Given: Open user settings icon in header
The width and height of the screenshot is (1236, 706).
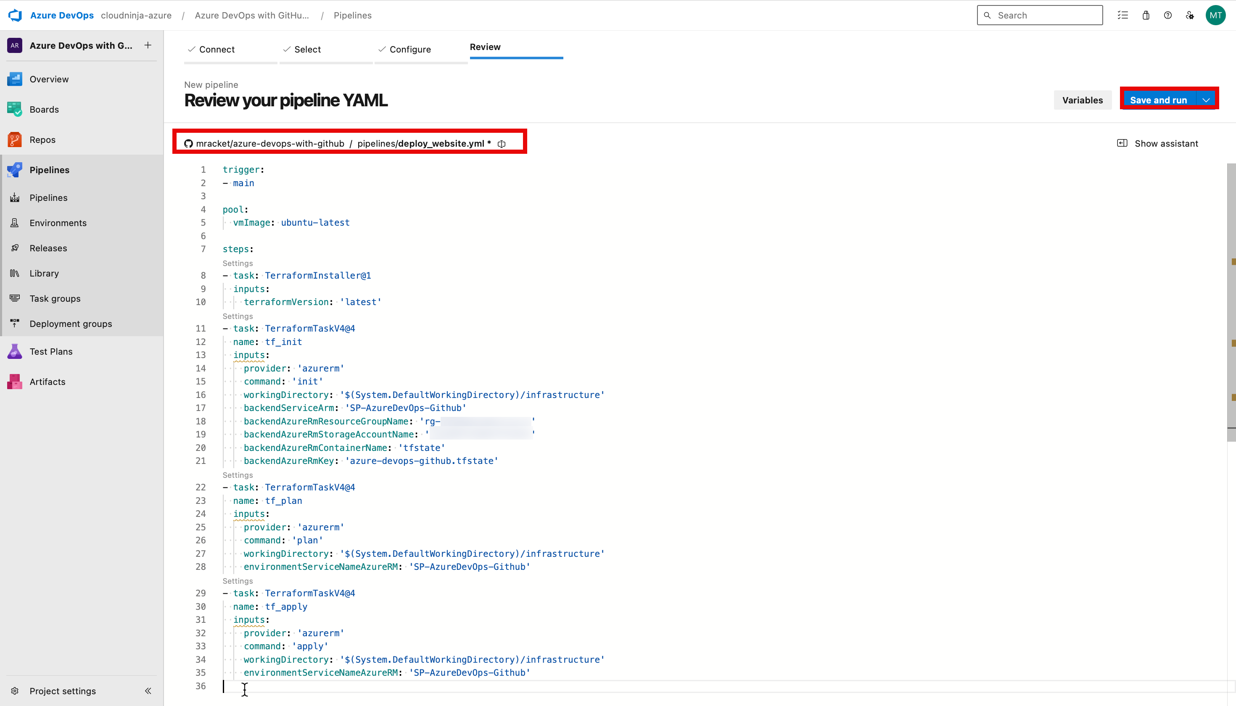Looking at the screenshot, I should coord(1190,15).
